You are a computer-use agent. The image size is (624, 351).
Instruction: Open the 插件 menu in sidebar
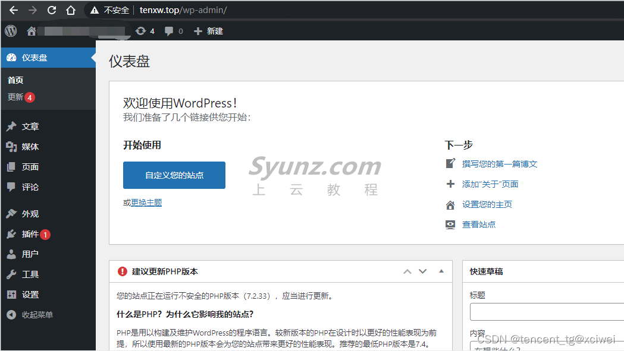(30, 234)
